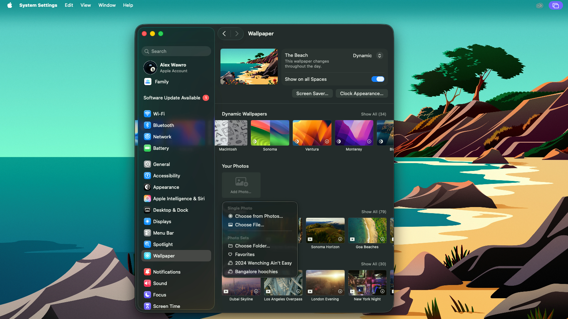Image resolution: width=568 pixels, height=319 pixels.
Task: Open the Edit menu
Action: point(69,5)
